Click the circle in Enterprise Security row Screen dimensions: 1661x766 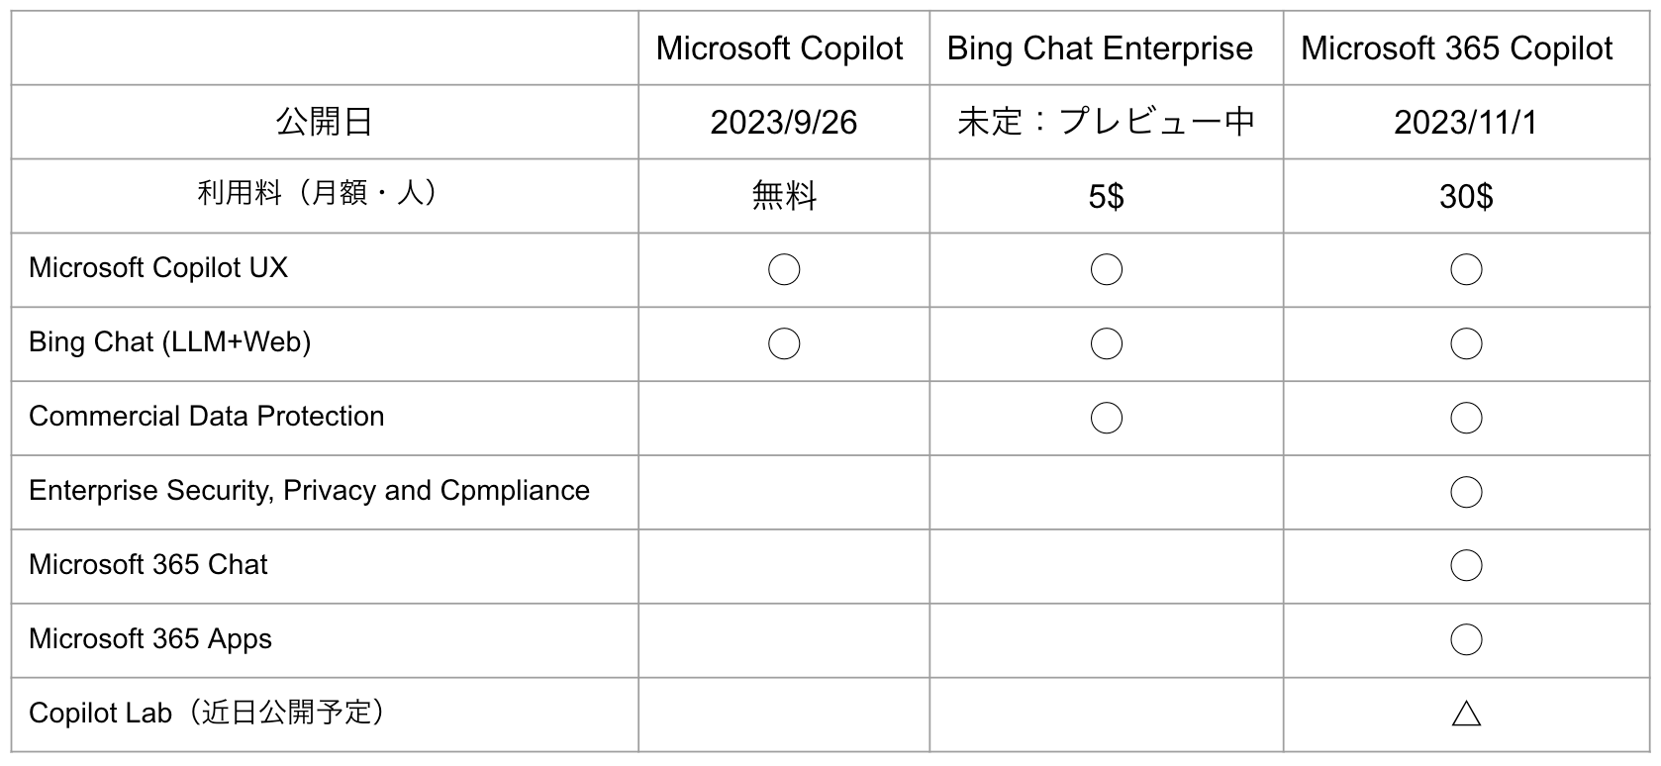tap(1465, 492)
